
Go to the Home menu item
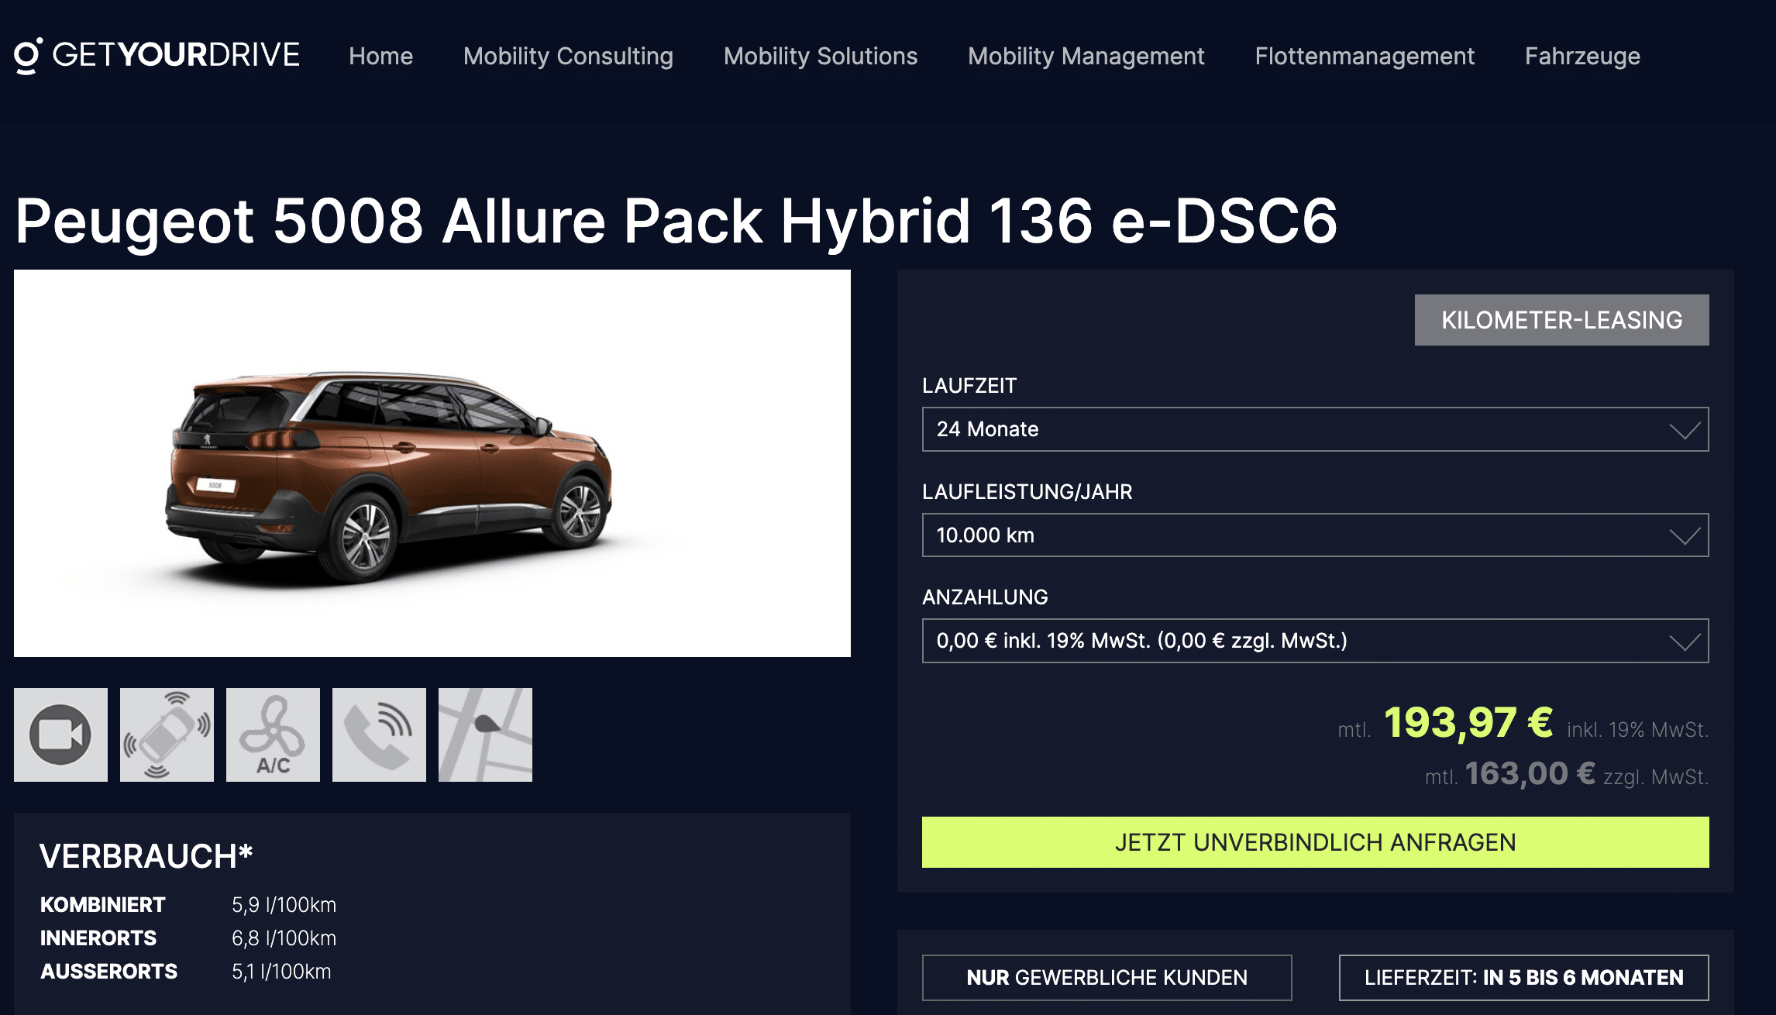point(380,56)
